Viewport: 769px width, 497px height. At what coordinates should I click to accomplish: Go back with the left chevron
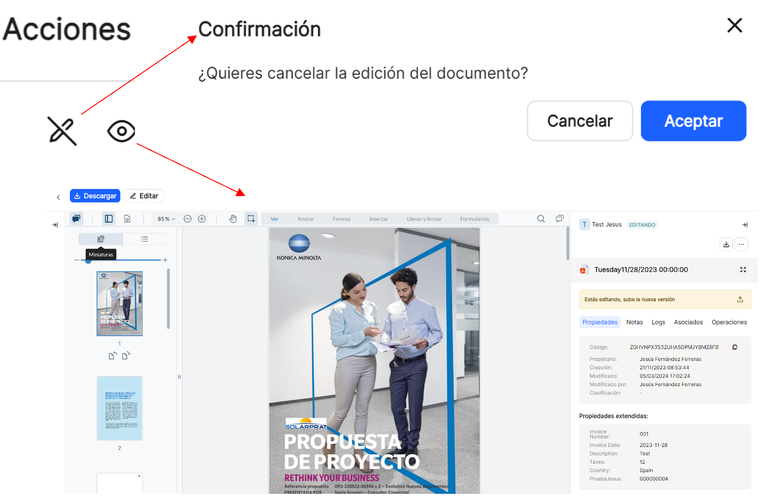tap(58, 197)
